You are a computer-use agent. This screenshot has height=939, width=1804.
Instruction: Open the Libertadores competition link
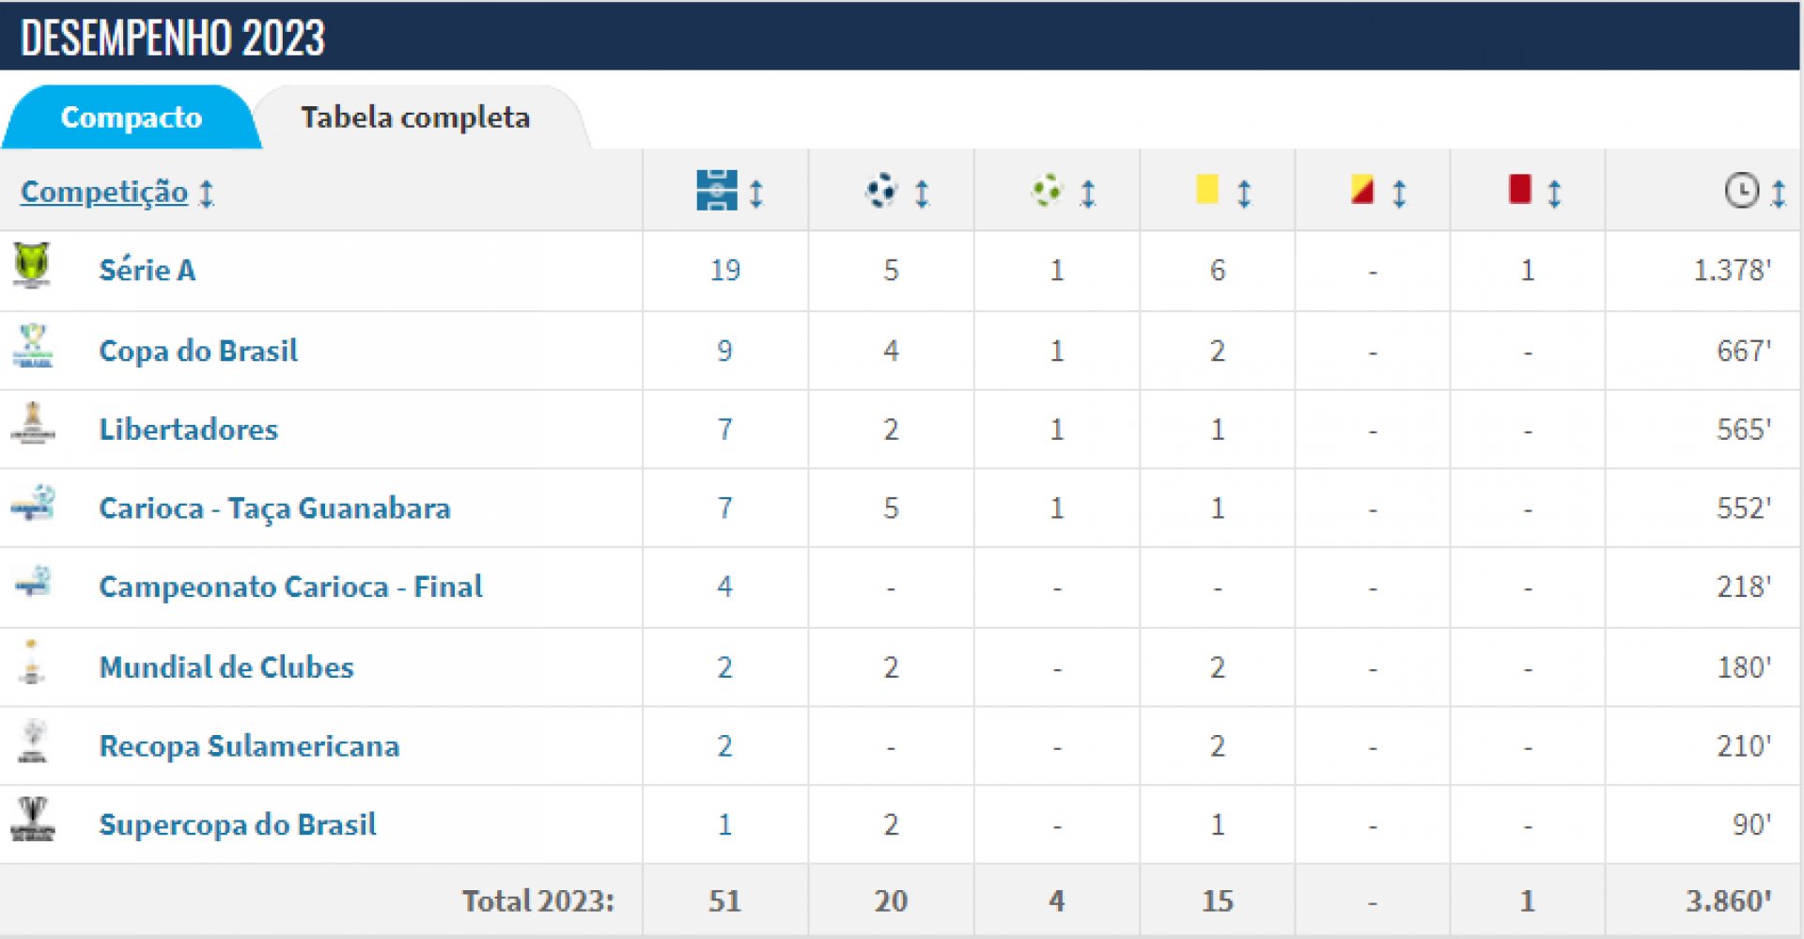(189, 430)
